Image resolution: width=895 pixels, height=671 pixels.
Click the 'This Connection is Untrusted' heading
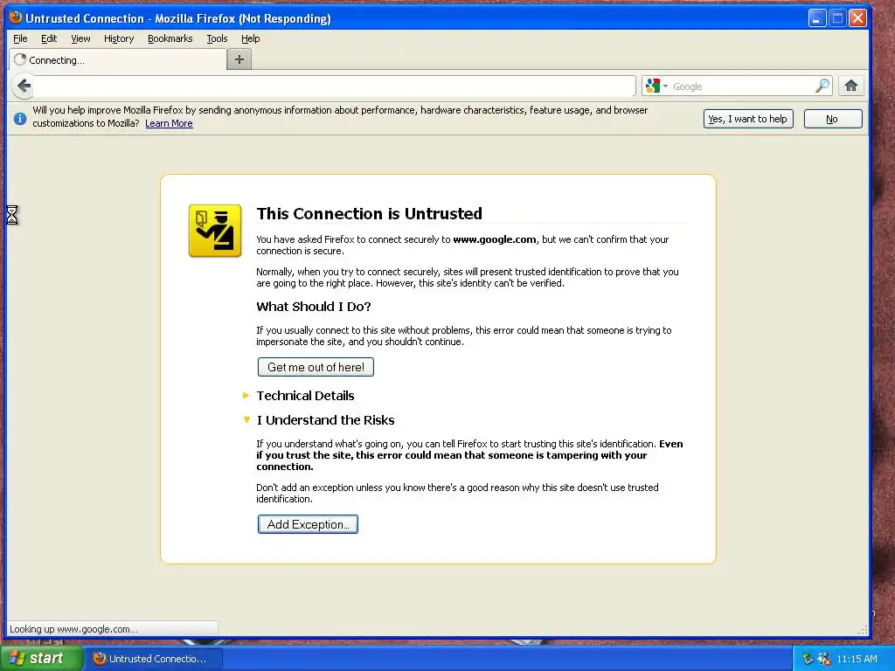click(x=370, y=213)
